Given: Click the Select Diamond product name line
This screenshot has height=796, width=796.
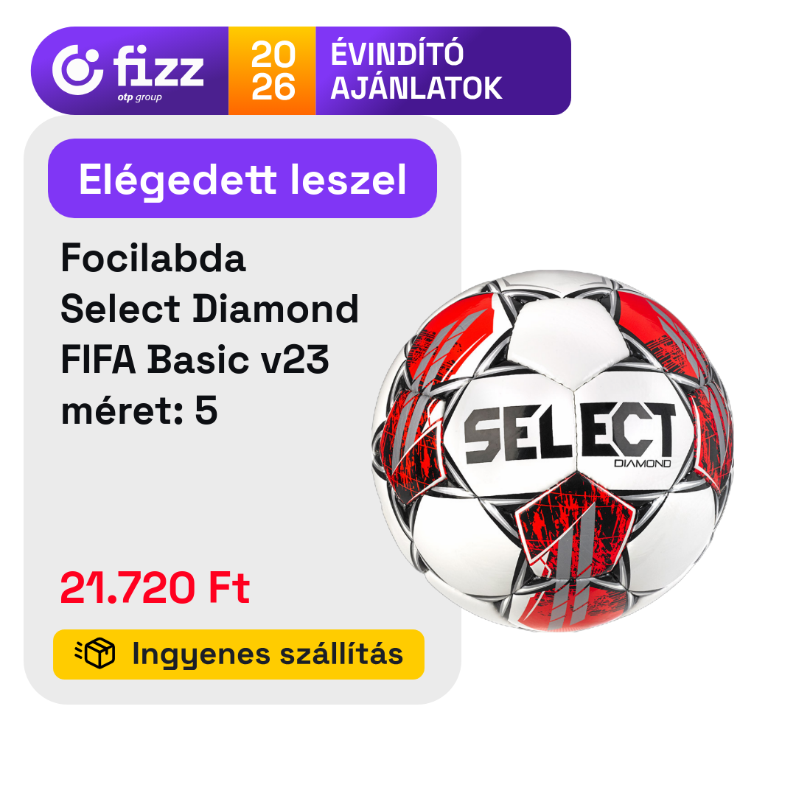Looking at the screenshot, I should pos(209,309).
